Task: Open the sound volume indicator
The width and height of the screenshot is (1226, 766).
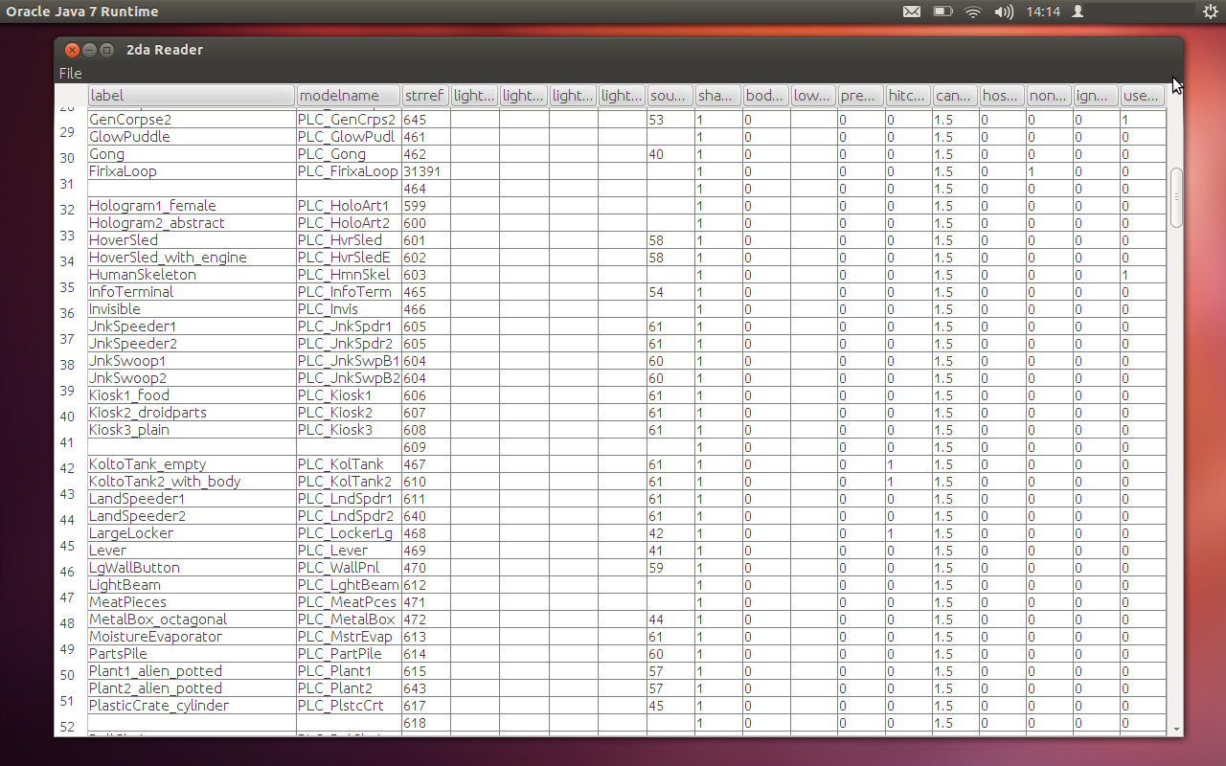Action: (1004, 11)
